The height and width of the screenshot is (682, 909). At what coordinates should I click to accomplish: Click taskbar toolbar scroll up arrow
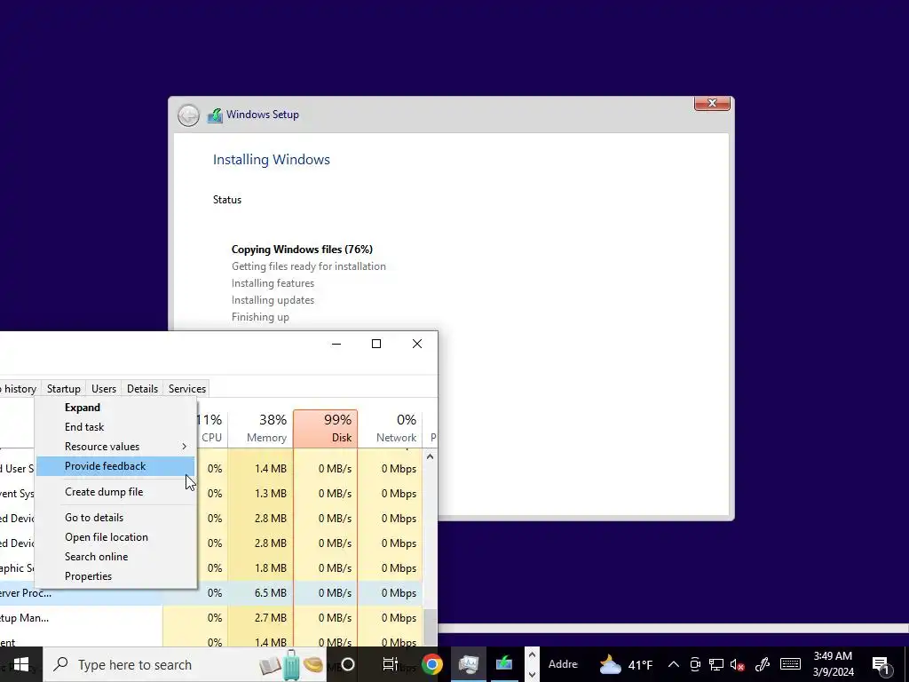(533, 654)
